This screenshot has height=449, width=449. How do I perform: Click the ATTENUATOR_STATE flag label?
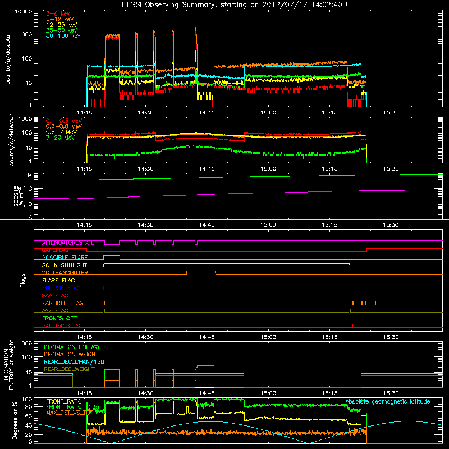pyautogui.click(x=68, y=243)
